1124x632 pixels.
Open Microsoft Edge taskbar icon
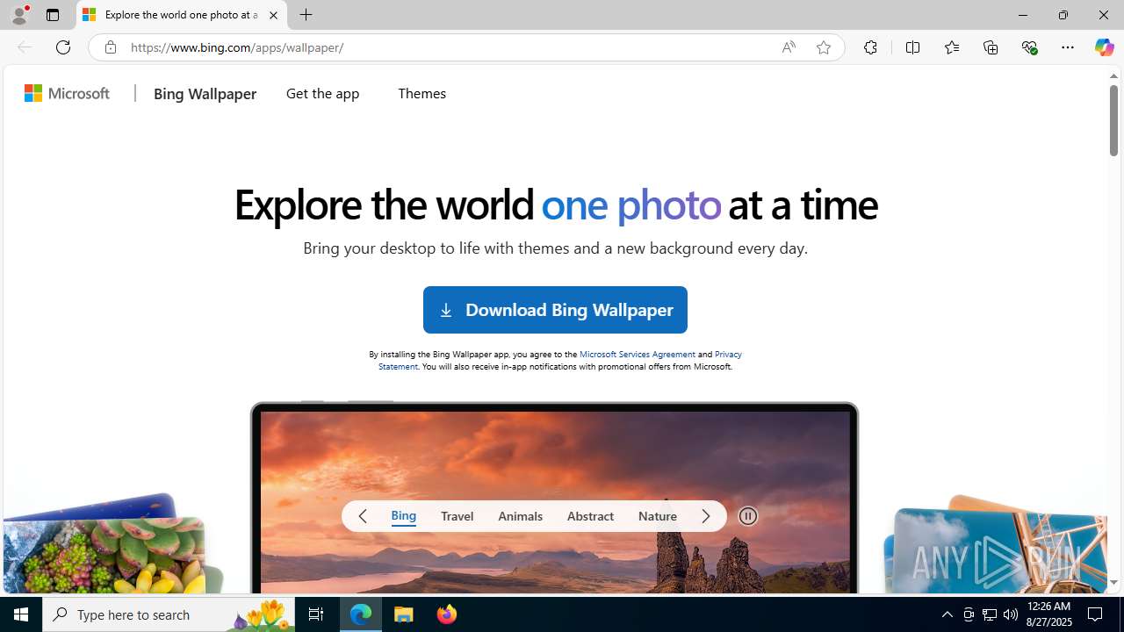[x=361, y=614]
